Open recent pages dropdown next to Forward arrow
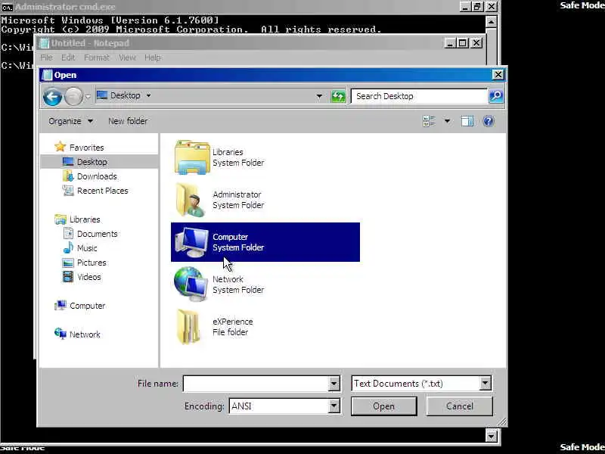Image resolution: width=605 pixels, height=454 pixels. 88,96
